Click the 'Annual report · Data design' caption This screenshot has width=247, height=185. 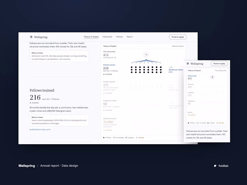click(59, 166)
